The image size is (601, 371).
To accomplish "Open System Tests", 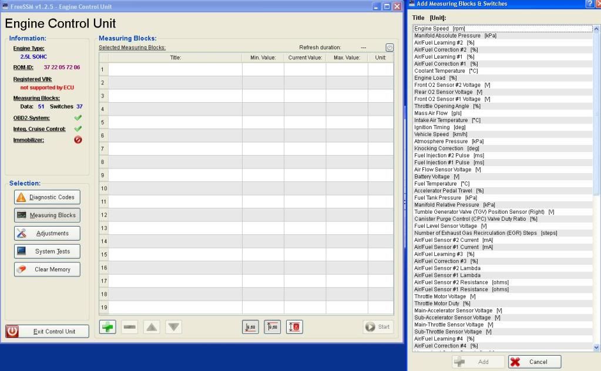I will point(47,251).
